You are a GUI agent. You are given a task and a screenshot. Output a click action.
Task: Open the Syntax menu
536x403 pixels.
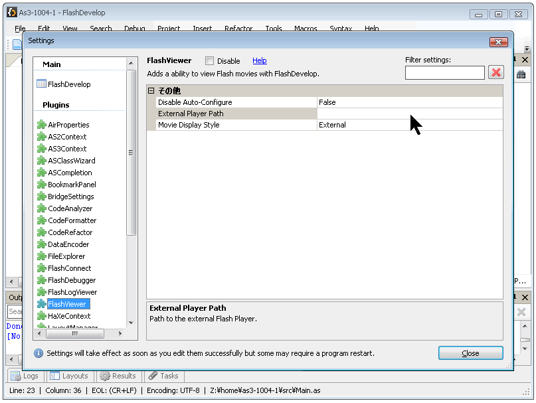point(341,29)
